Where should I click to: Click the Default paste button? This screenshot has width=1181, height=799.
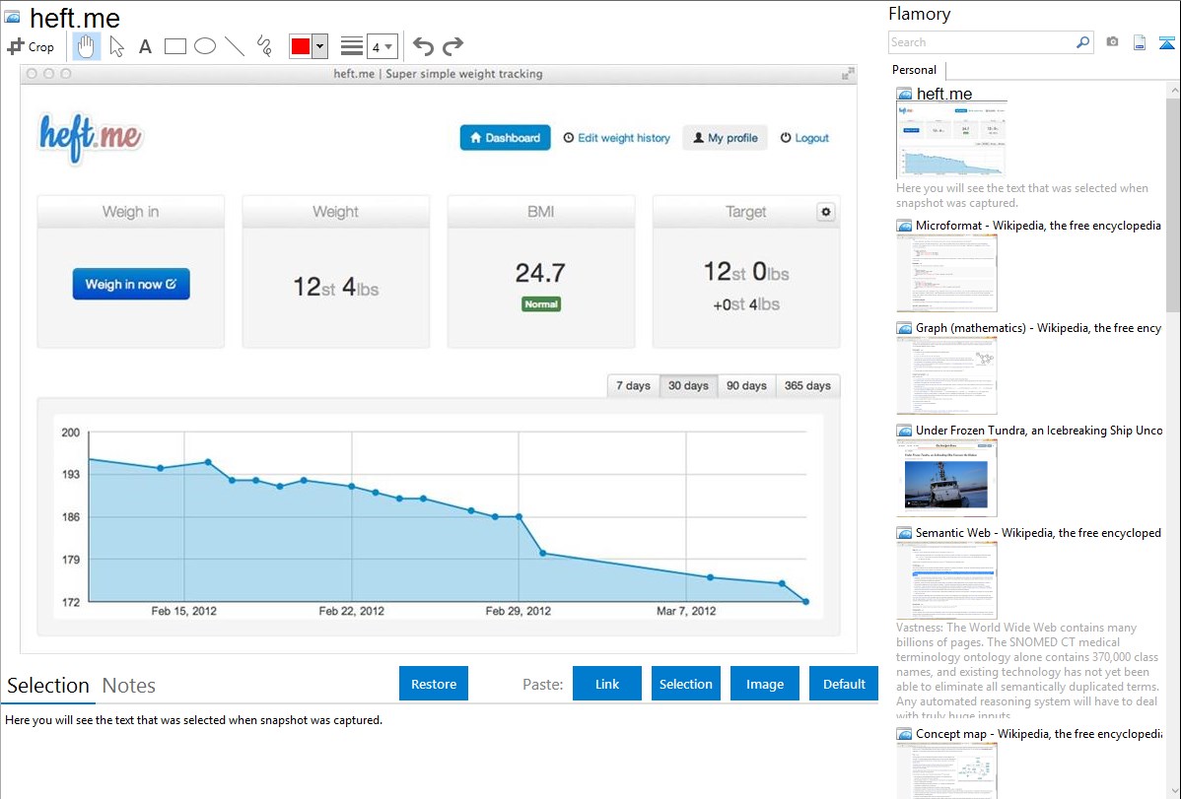844,684
